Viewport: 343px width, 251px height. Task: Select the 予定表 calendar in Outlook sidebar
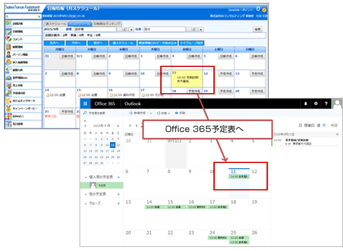[102, 186]
